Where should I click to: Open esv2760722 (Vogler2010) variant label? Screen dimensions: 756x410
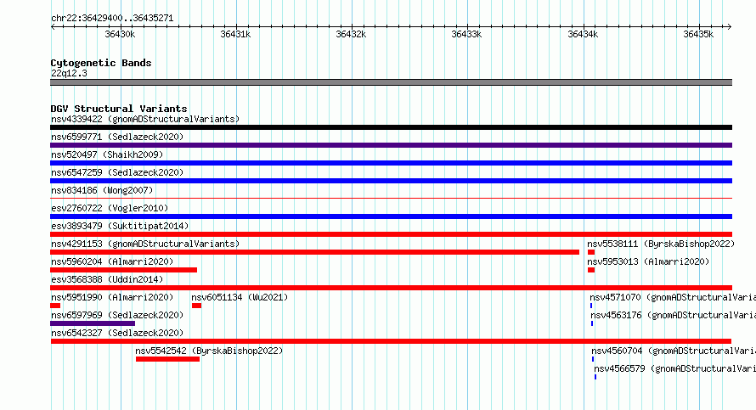[x=110, y=208]
